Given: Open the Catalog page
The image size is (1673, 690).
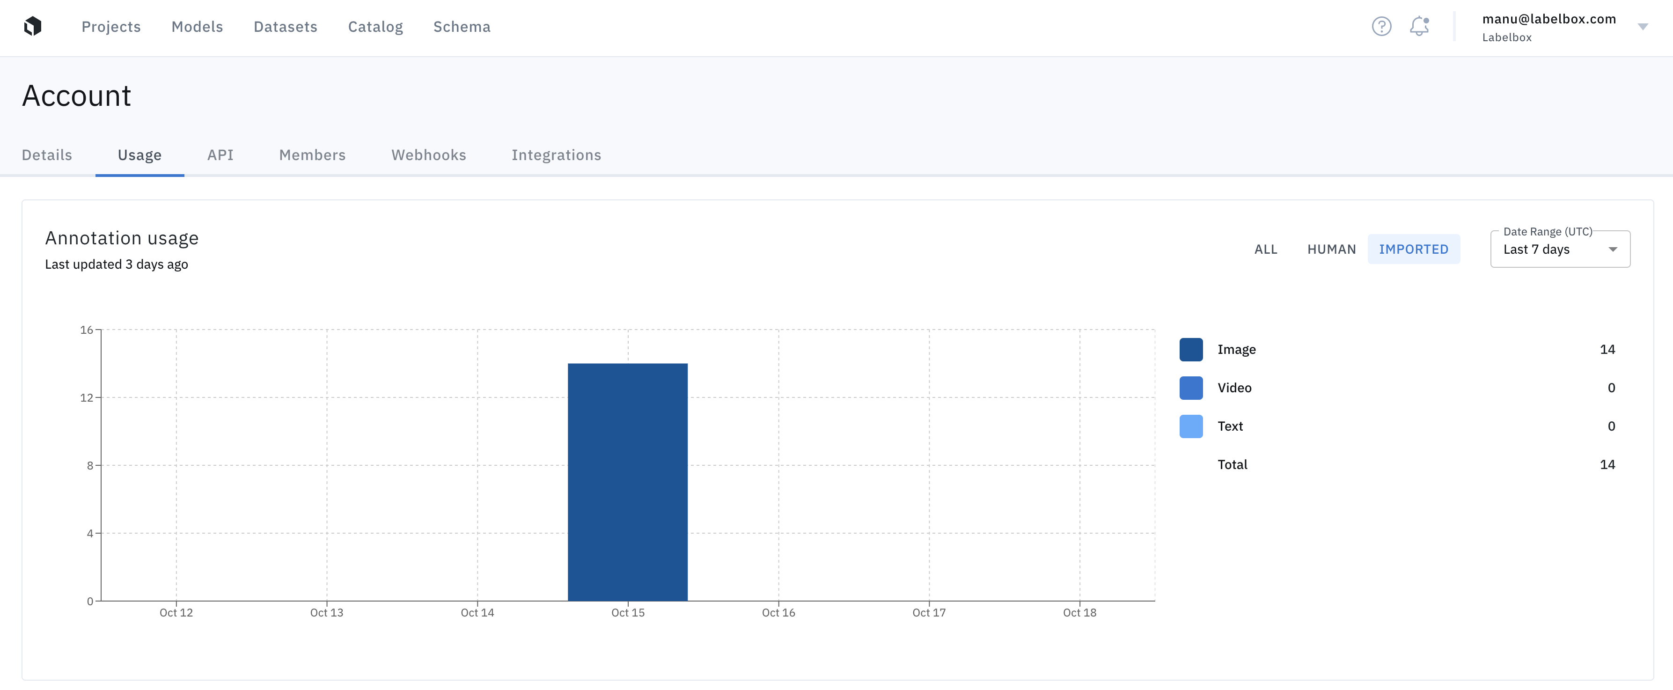Looking at the screenshot, I should [x=375, y=27].
